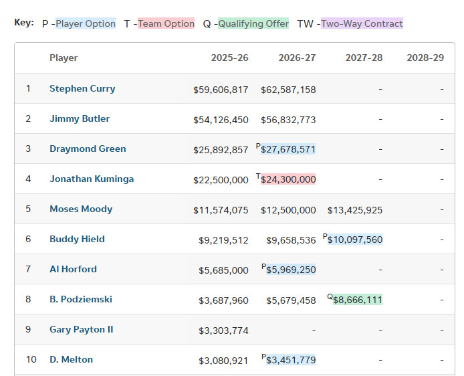Click the Jimmy Butler player link
Image resolution: width=464 pixels, height=376 pixels.
tap(80, 118)
